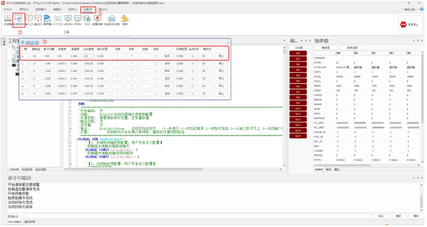Hit the 紧急停止 emergency stop button
The width and height of the screenshot is (427, 227).
tap(410, 24)
